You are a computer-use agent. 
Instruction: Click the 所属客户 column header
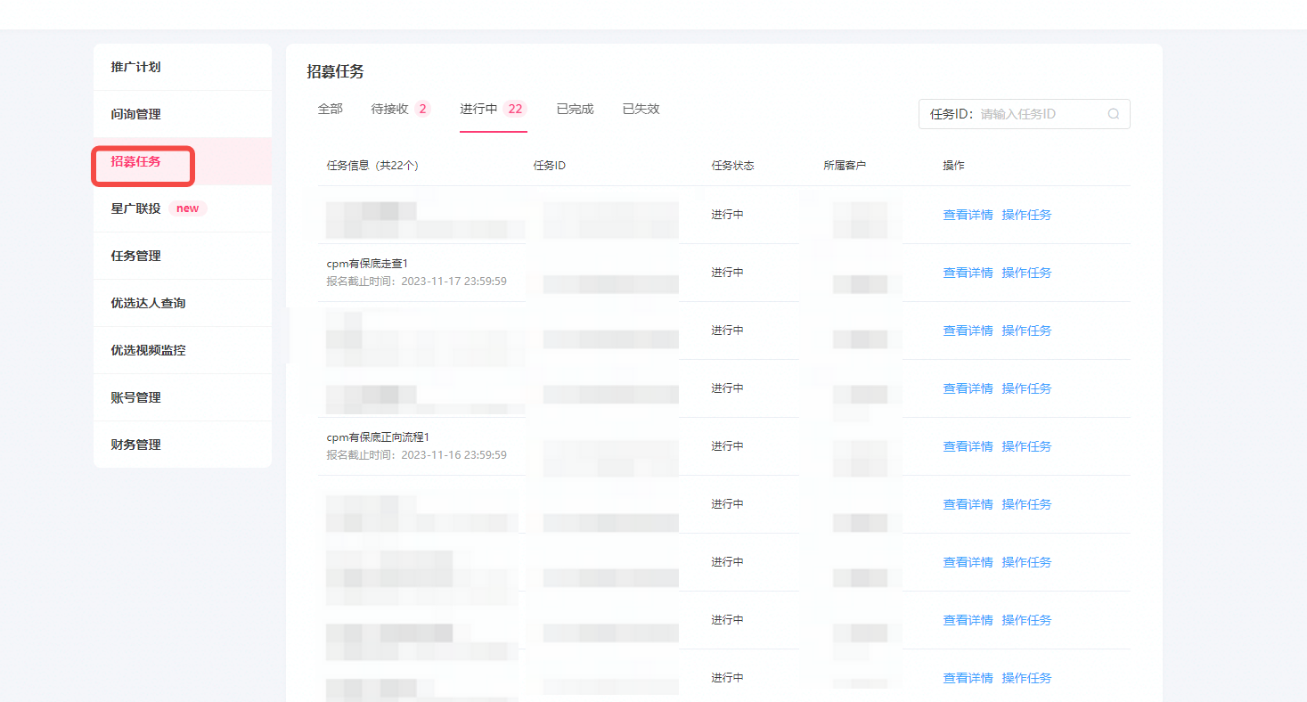point(845,166)
